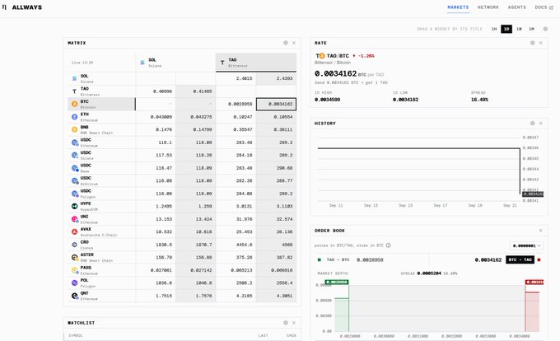This screenshot has width=560, height=341.
Task: Click the USDC Arbitrum row icon
Action: tap(75, 180)
